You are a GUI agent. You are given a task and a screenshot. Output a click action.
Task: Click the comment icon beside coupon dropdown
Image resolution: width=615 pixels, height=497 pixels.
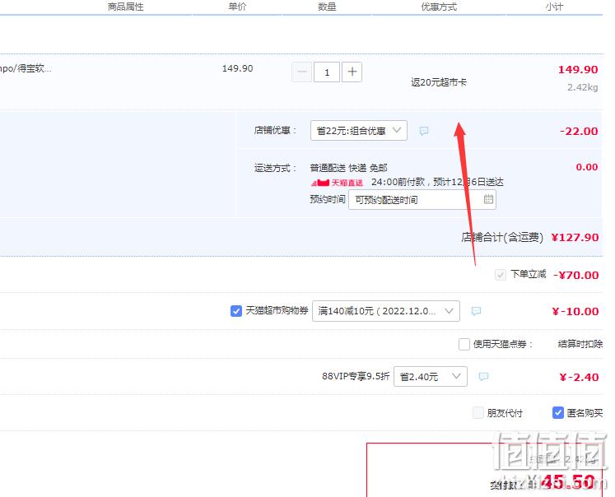pos(476,311)
